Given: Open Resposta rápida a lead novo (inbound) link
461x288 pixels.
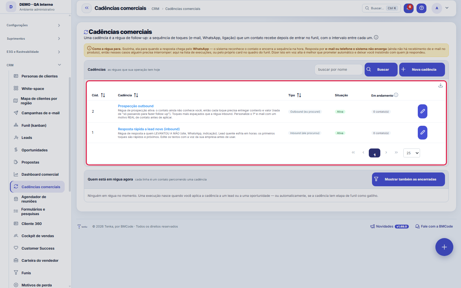Looking at the screenshot, I should click(149, 129).
